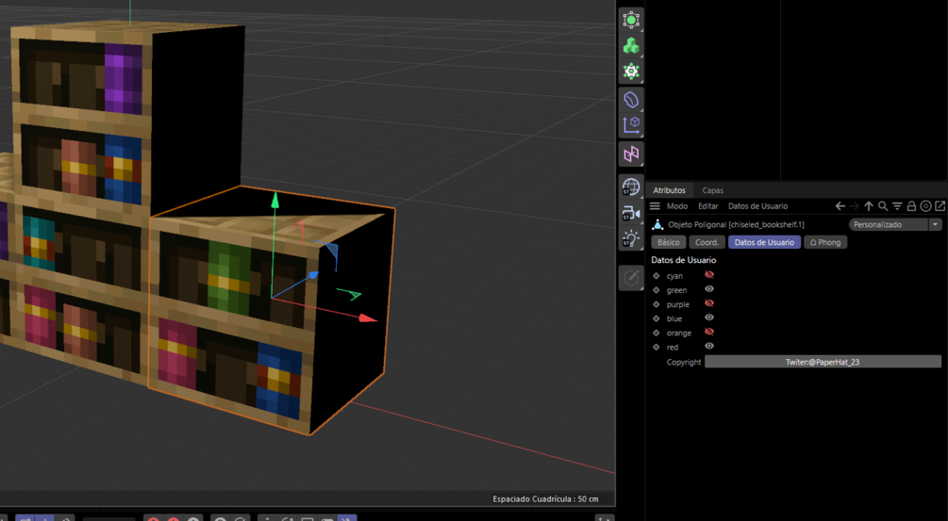948x521 pixels.
Task: Click the 'Espaciado Cuadrícula : 50 cm' status text
Action: (545, 499)
